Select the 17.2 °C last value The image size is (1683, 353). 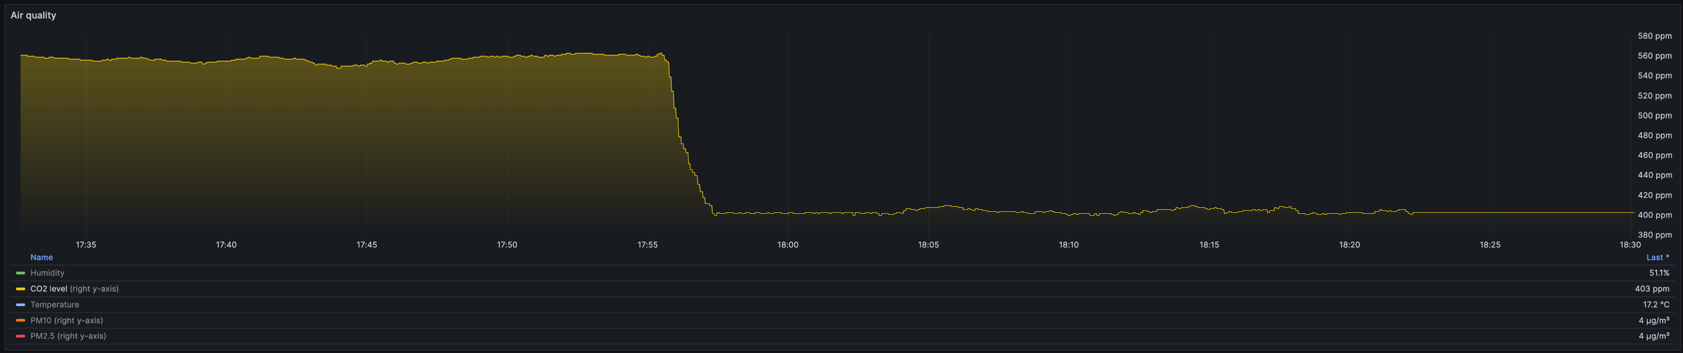pos(1656,305)
